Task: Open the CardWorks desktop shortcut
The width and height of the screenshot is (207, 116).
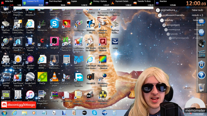Action: (x=6, y=96)
